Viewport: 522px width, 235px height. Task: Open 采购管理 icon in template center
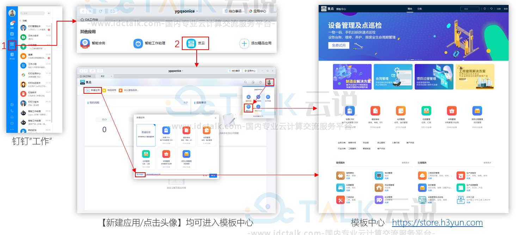pyautogui.click(x=452, y=111)
